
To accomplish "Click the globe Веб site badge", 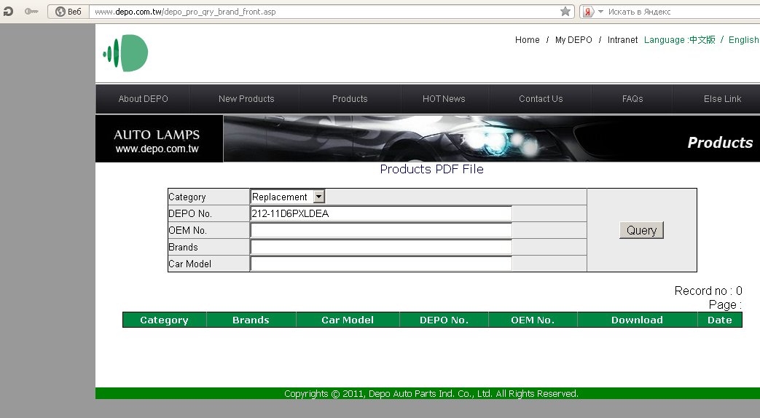I will tap(68, 12).
